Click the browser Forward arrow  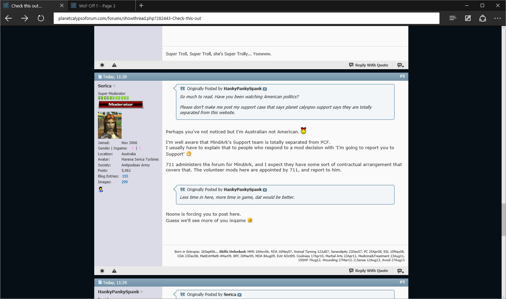[x=25, y=18]
